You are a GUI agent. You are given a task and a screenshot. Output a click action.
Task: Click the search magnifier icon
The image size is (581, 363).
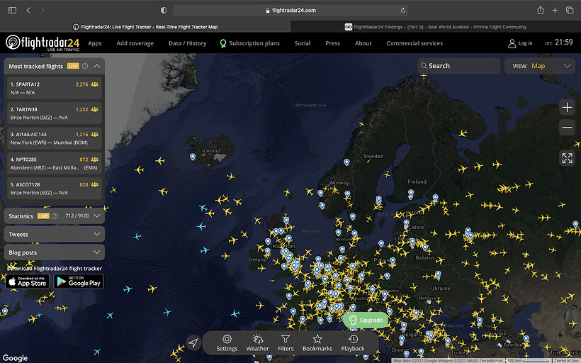424,66
